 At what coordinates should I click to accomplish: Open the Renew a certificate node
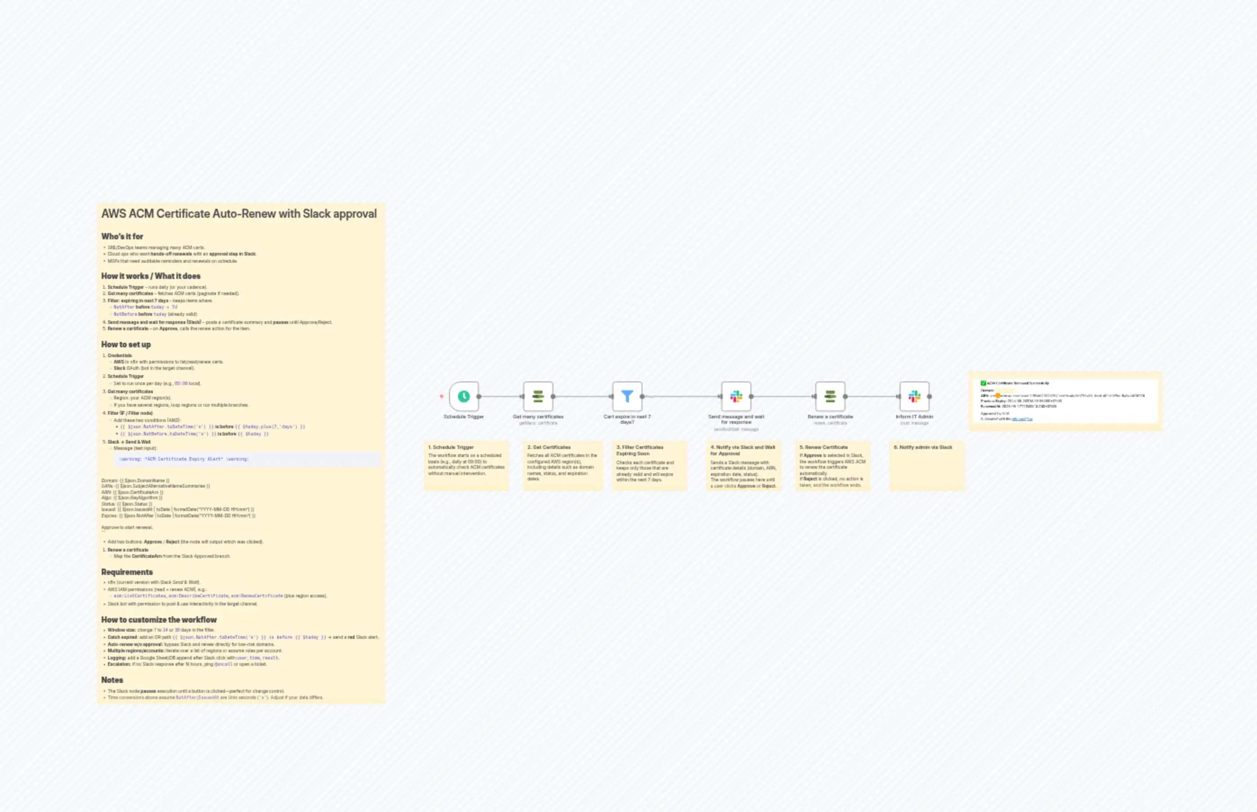pyautogui.click(x=830, y=397)
